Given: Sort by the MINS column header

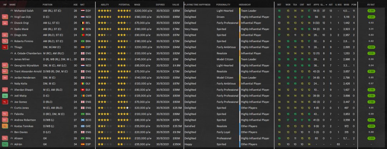Looking at the screenshot, I should coord(346,5).
